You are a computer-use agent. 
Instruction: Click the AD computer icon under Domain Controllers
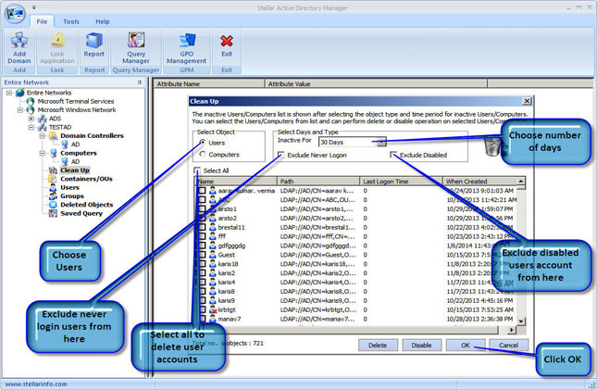click(65, 145)
